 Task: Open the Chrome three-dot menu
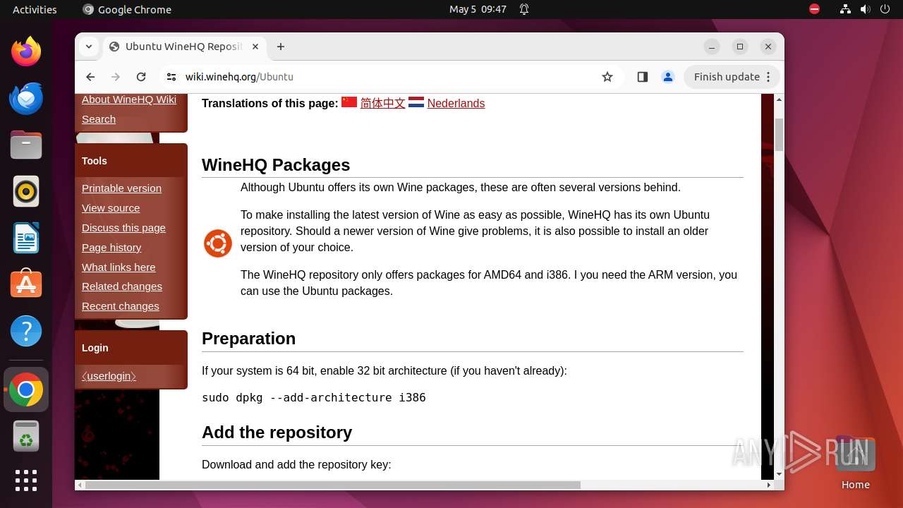tap(768, 77)
